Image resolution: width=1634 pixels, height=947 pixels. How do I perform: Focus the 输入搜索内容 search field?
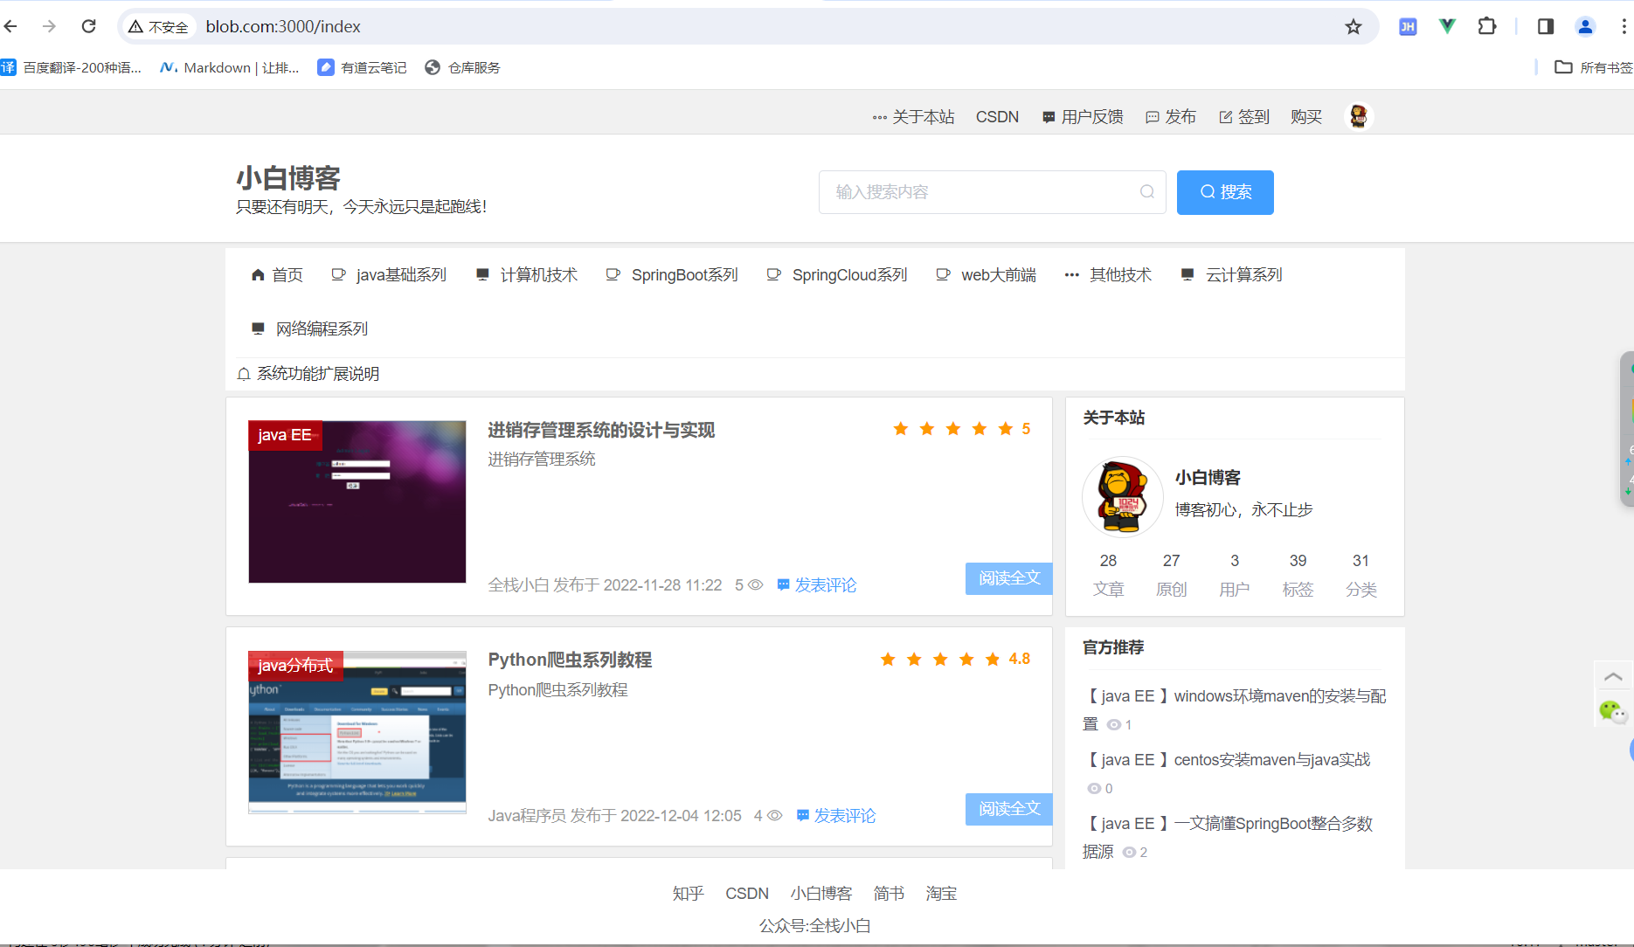pos(992,192)
